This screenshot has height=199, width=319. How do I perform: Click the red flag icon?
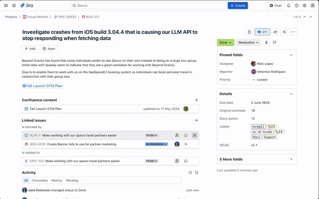[274, 43]
